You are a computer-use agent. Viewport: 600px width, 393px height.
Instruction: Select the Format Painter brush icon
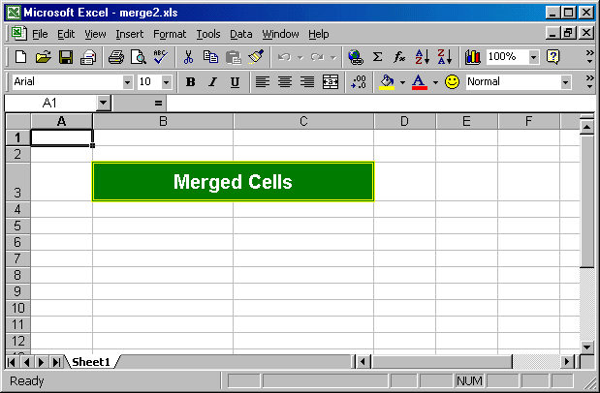pos(255,57)
